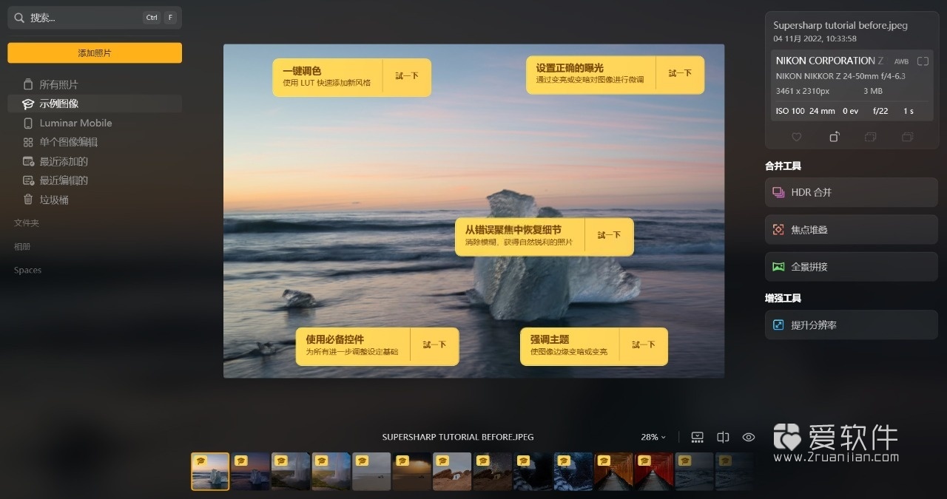Click the magnifier icon in the search bar

[x=18, y=16]
